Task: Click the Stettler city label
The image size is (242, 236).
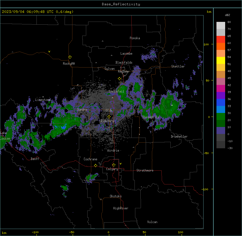Action: 178,66
